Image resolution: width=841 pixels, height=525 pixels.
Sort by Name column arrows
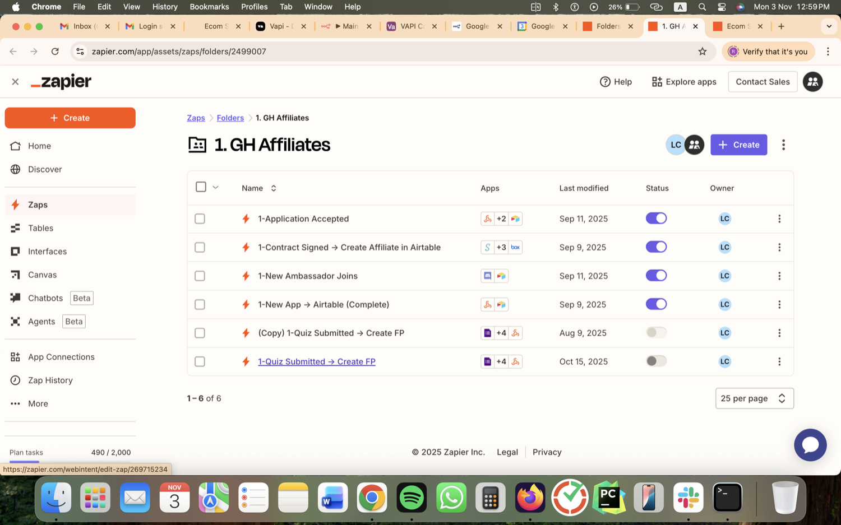pos(274,188)
